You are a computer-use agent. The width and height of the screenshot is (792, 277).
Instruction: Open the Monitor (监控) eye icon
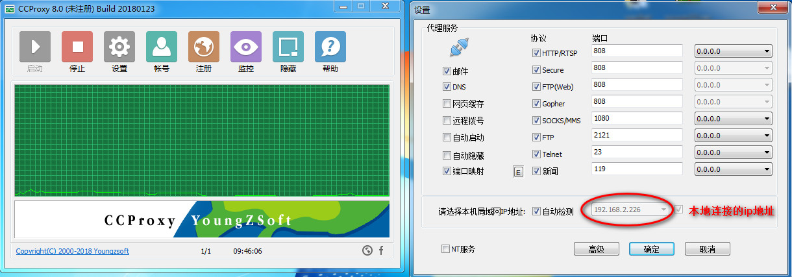click(246, 47)
